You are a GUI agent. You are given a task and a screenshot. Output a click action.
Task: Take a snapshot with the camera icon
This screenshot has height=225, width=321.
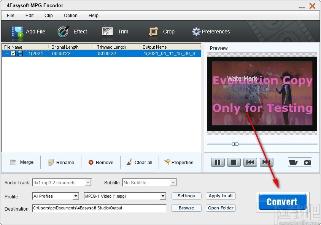pyautogui.click(x=307, y=163)
